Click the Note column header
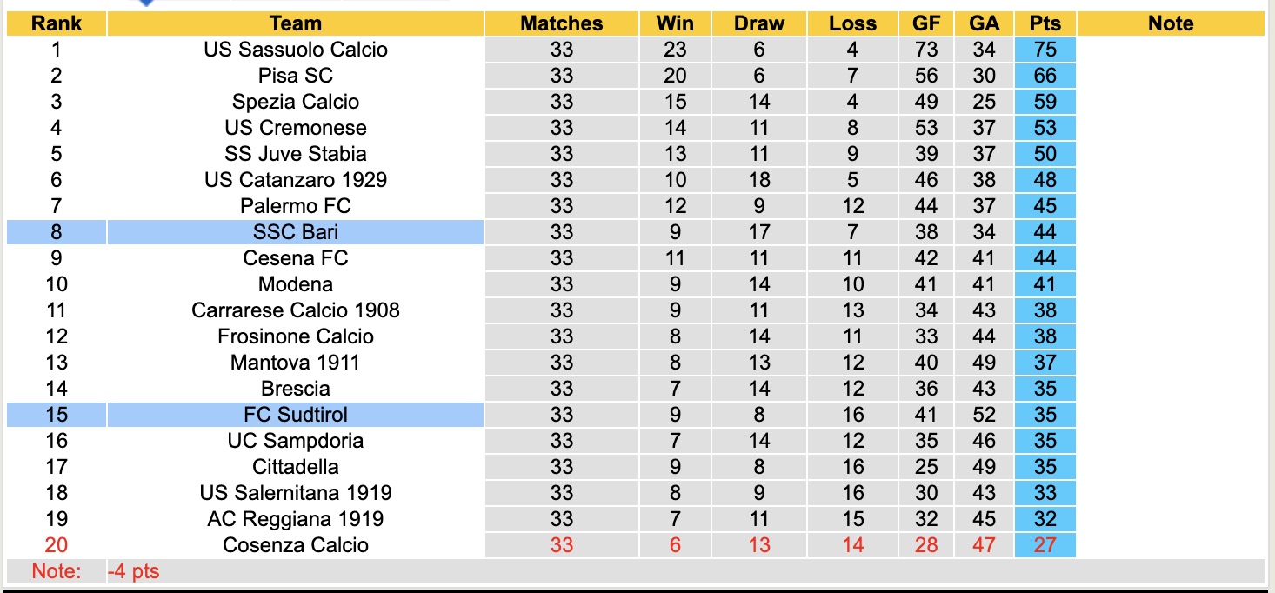Image resolution: width=1275 pixels, height=593 pixels. (x=1170, y=23)
